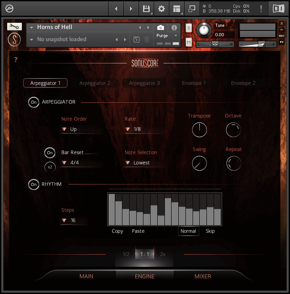
Task: Disable the Bar Reset On button
Action: [x=50, y=153]
